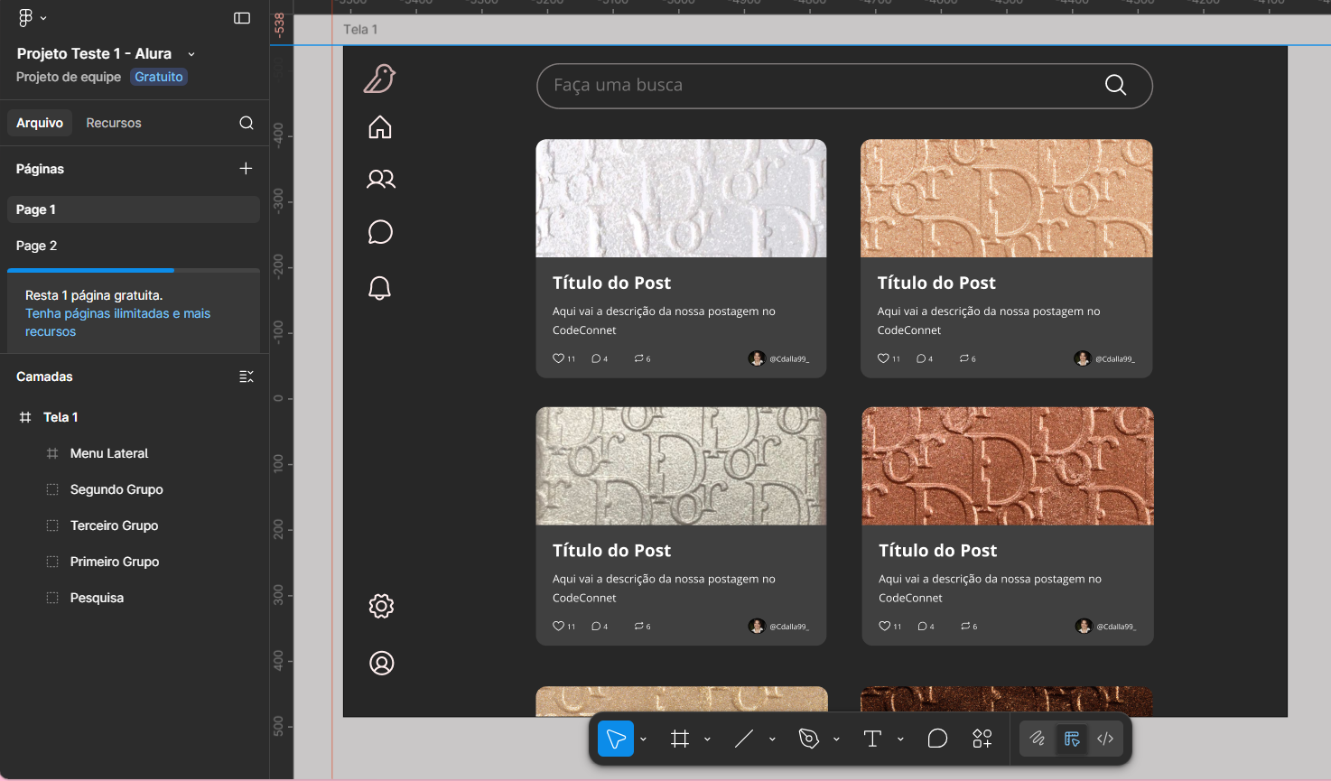Image resolution: width=1331 pixels, height=781 pixels.
Task: Expand the Projeto Teste 1 - Alura file dropdown
Action: coord(191,54)
